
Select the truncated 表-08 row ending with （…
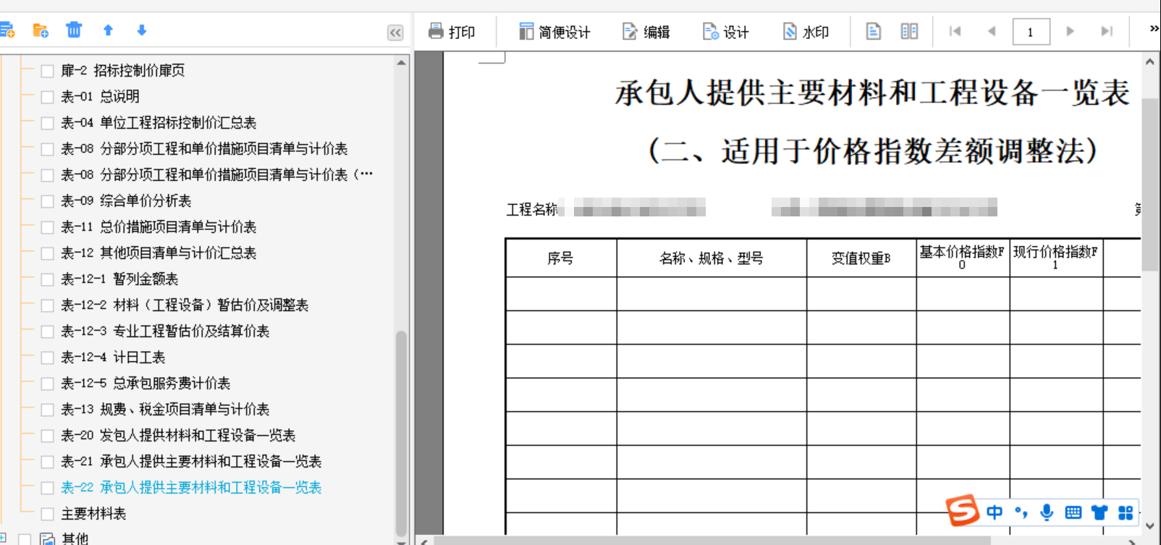click(217, 174)
